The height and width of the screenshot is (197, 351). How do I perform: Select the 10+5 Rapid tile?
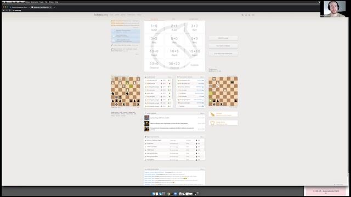point(174,53)
